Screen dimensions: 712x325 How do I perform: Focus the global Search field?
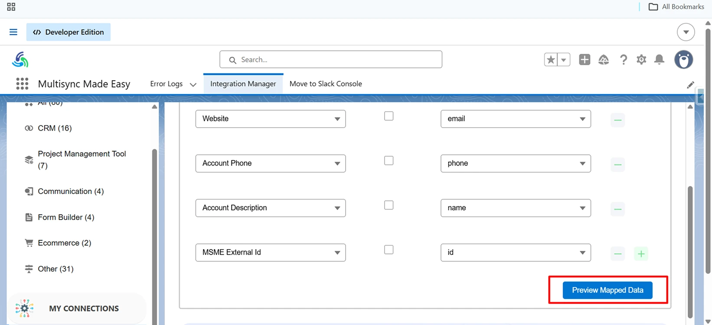tap(331, 59)
